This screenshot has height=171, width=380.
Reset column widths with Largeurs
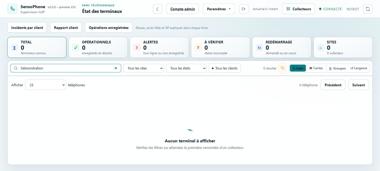click(x=359, y=68)
